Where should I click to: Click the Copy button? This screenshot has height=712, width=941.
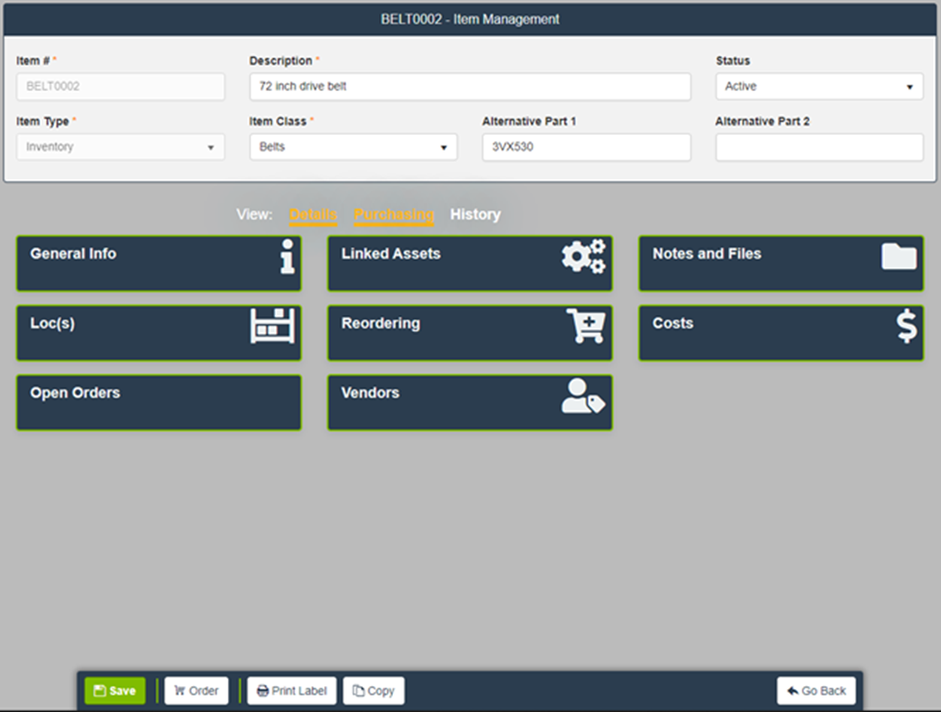tap(374, 691)
